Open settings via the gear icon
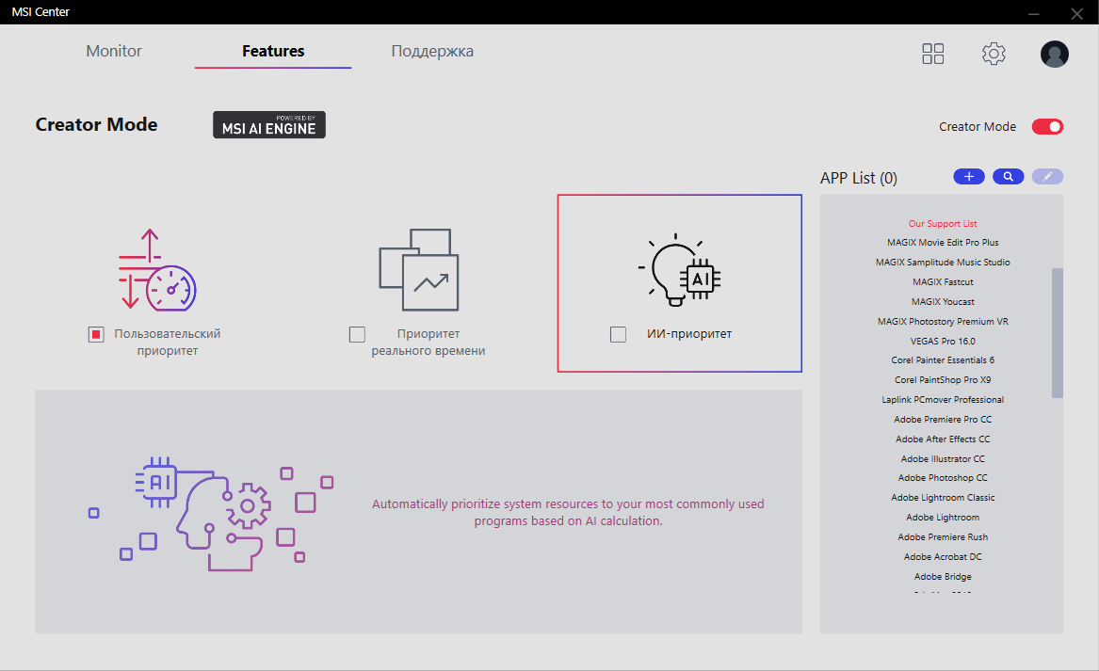The width and height of the screenshot is (1099, 671). (994, 54)
